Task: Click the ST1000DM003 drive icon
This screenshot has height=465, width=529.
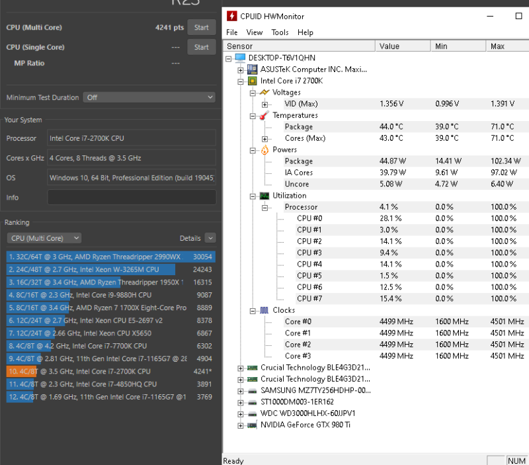Action: coord(252,403)
